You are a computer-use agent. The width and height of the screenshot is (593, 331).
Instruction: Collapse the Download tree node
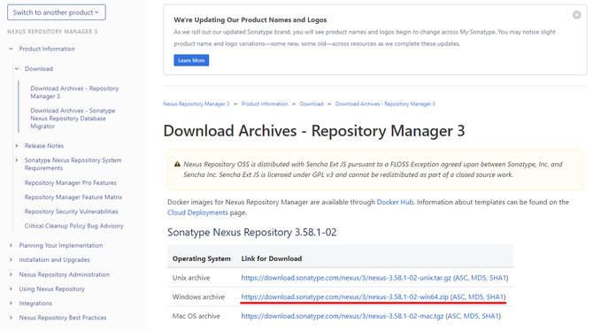[x=17, y=69]
